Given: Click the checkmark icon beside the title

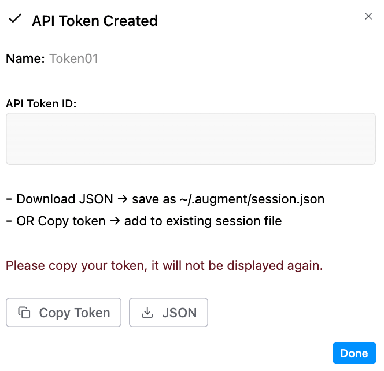Looking at the screenshot, I should (x=15, y=18).
